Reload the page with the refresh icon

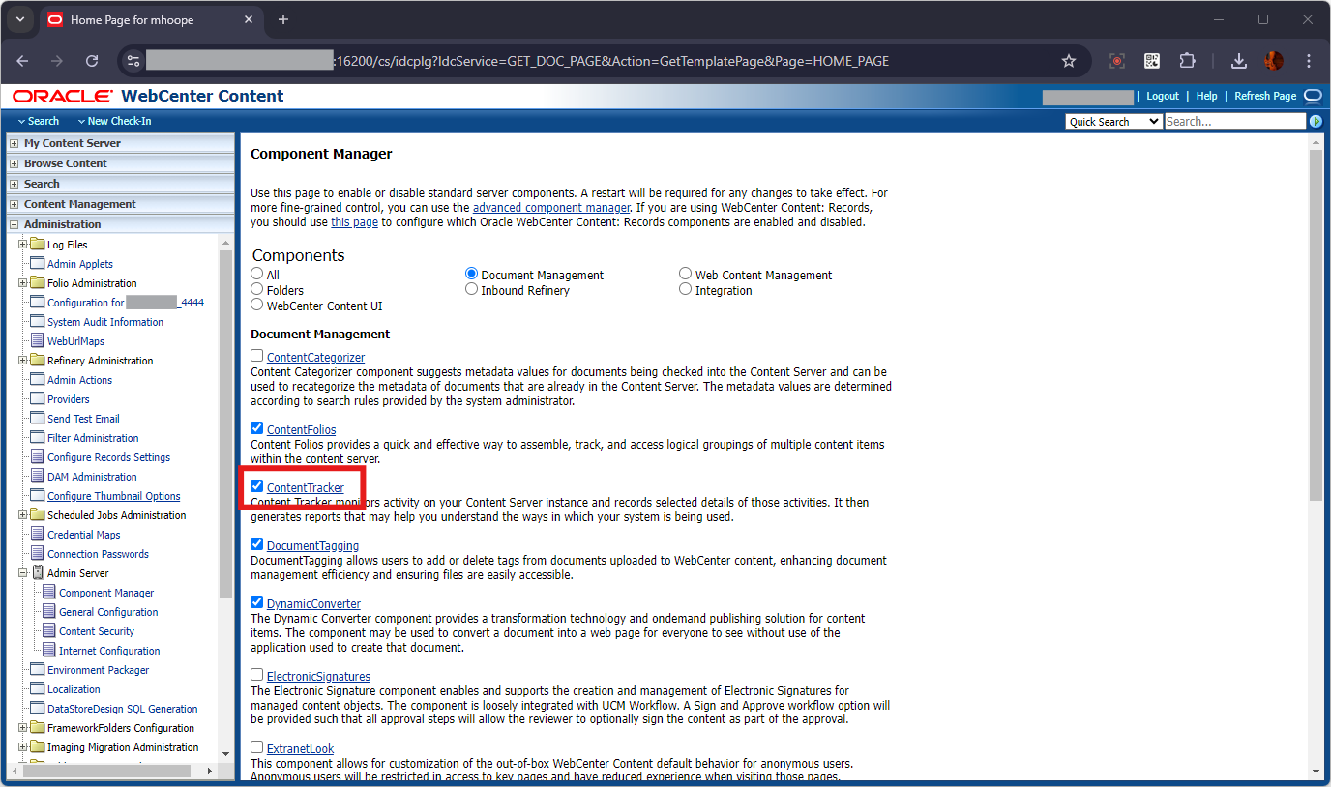[x=92, y=61]
